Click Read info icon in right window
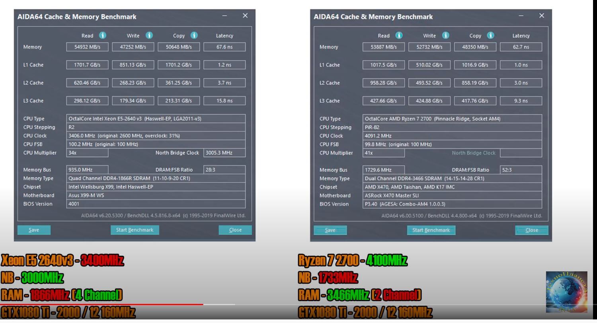Viewport: 597px width, 323px height. (x=399, y=35)
